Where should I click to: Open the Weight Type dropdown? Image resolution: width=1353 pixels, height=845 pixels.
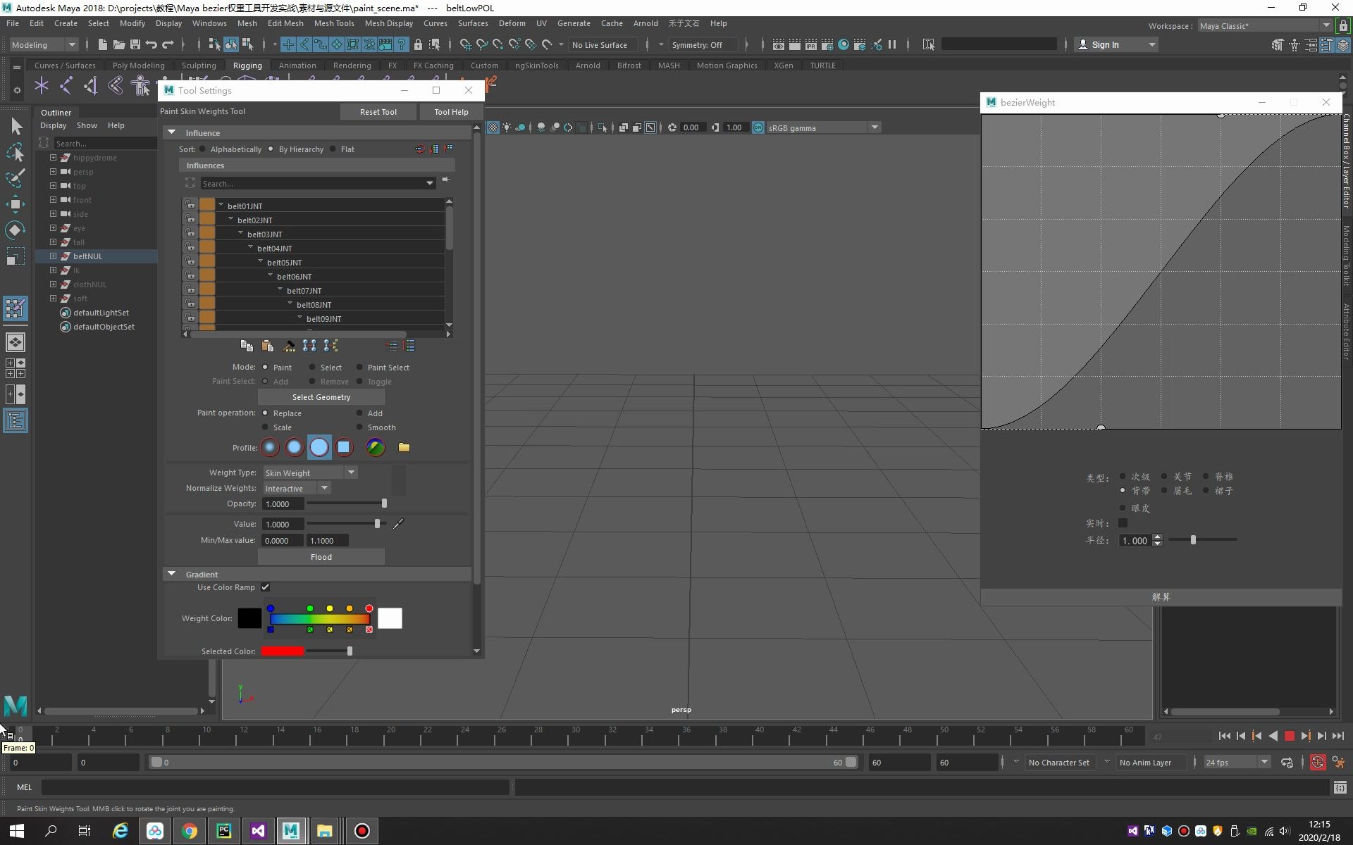click(310, 472)
